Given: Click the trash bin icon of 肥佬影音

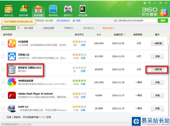Looking at the screenshot, I should click(x=12, y=69).
